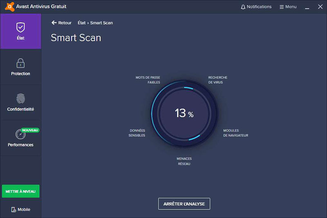Click the MOTS DE PASSE FAIBLES label

[x=148, y=80]
